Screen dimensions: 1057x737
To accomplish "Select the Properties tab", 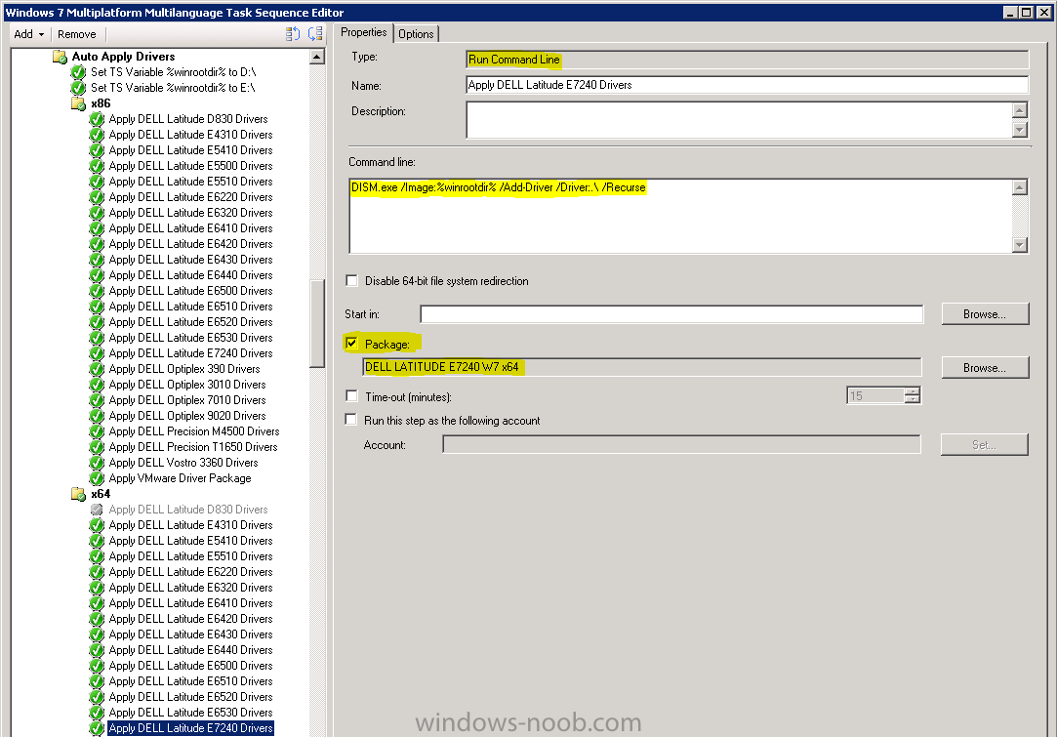I will pyautogui.click(x=363, y=32).
